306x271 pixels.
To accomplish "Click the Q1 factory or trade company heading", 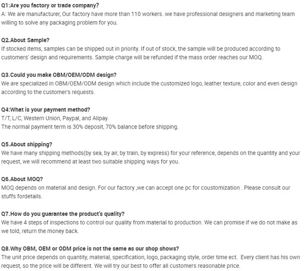I will [x=50, y=5].
